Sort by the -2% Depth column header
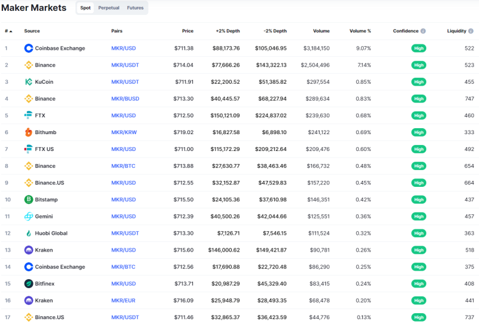The width and height of the screenshot is (479, 324). 275,31
